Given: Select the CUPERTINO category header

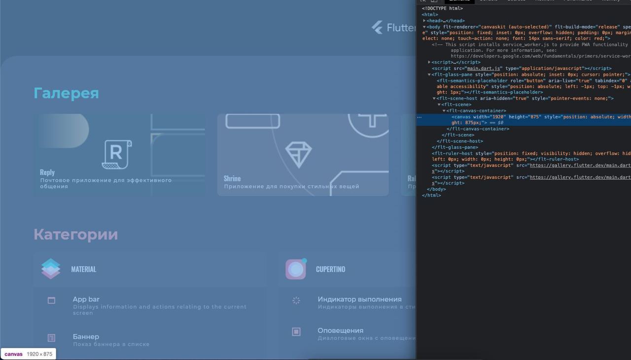Looking at the screenshot, I should click(347, 269).
